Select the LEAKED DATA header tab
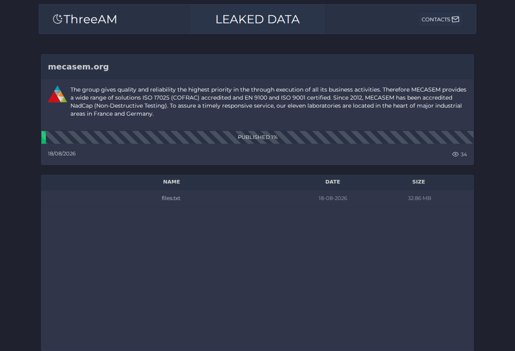Image resolution: width=515 pixels, height=351 pixels. (x=257, y=19)
